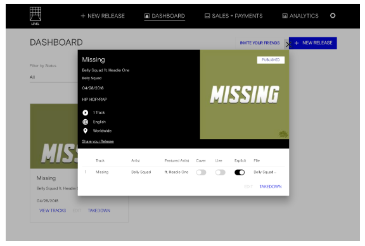Open New Release from the top menu
This screenshot has height=246, width=365.
[103, 16]
